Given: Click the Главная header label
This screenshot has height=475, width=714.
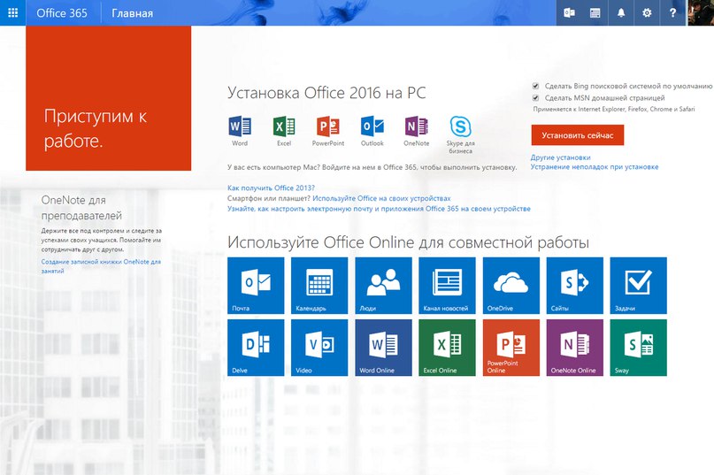Looking at the screenshot, I should click(x=133, y=13).
